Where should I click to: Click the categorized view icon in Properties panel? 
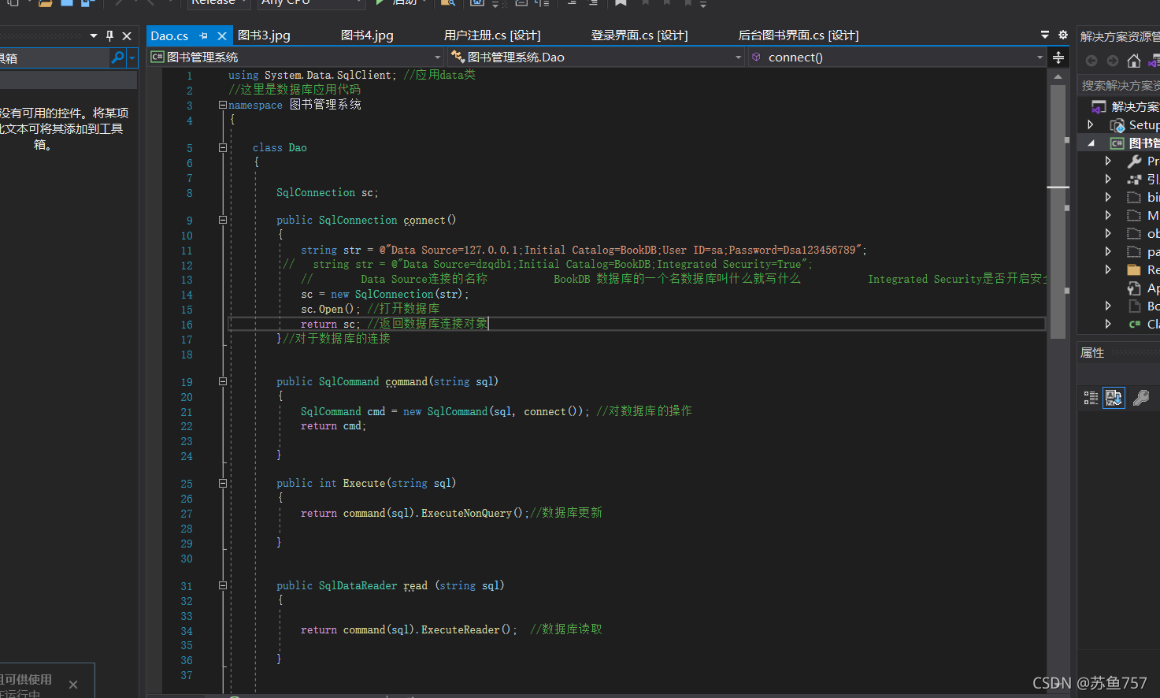1090,397
